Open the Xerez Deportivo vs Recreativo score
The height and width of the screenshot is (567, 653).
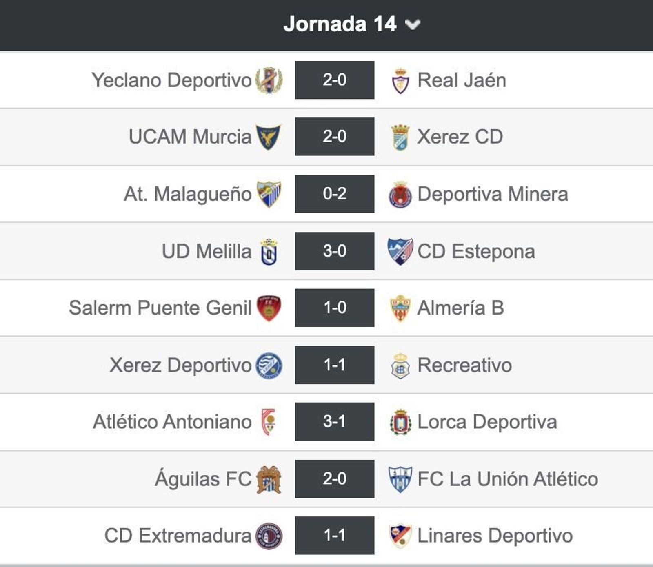[334, 364]
